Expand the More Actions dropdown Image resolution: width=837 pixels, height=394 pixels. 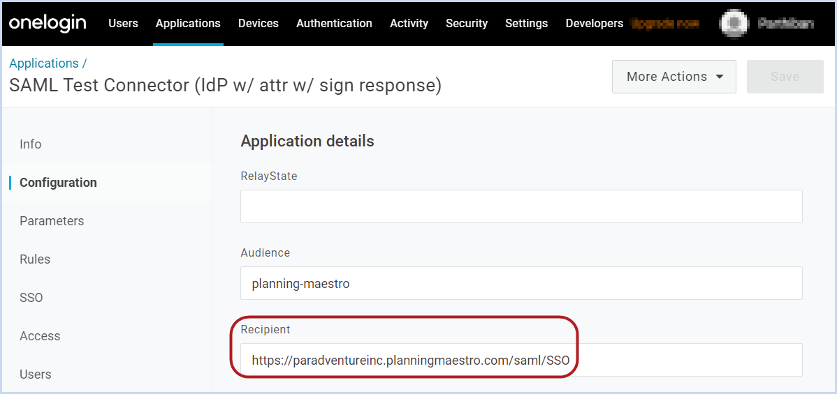pos(674,77)
